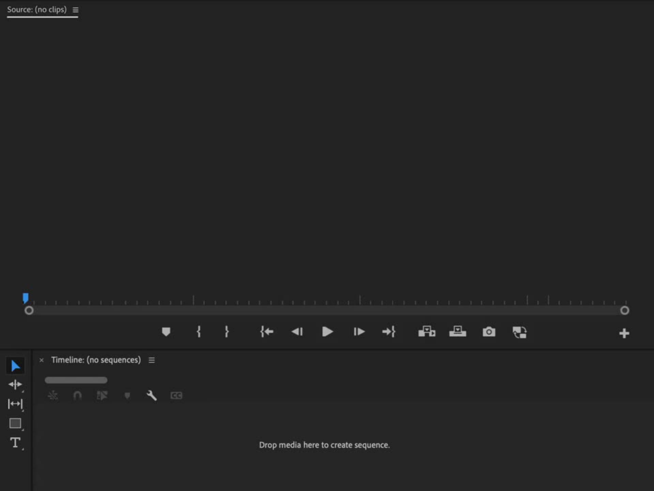Screen dimensions: 654x491
Task: Select the Selection arrow tool
Action: click(15, 366)
